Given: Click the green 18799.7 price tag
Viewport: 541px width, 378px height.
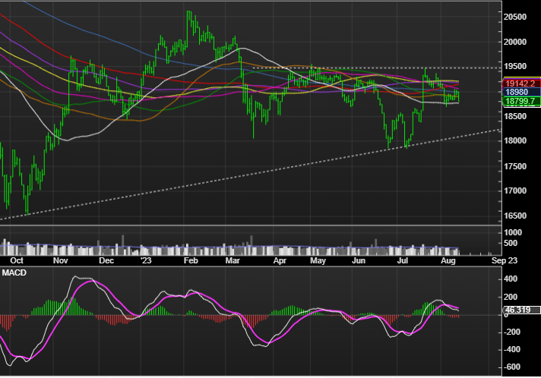Looking at the screenshot, I should pyautogui.click(x=522, y=101).
